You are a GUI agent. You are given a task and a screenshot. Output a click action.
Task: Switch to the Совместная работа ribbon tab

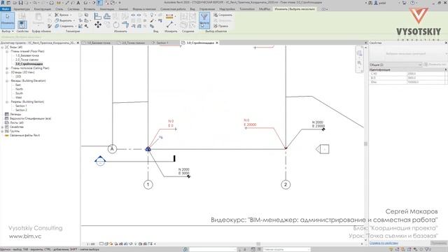click(x=173, y=9)
